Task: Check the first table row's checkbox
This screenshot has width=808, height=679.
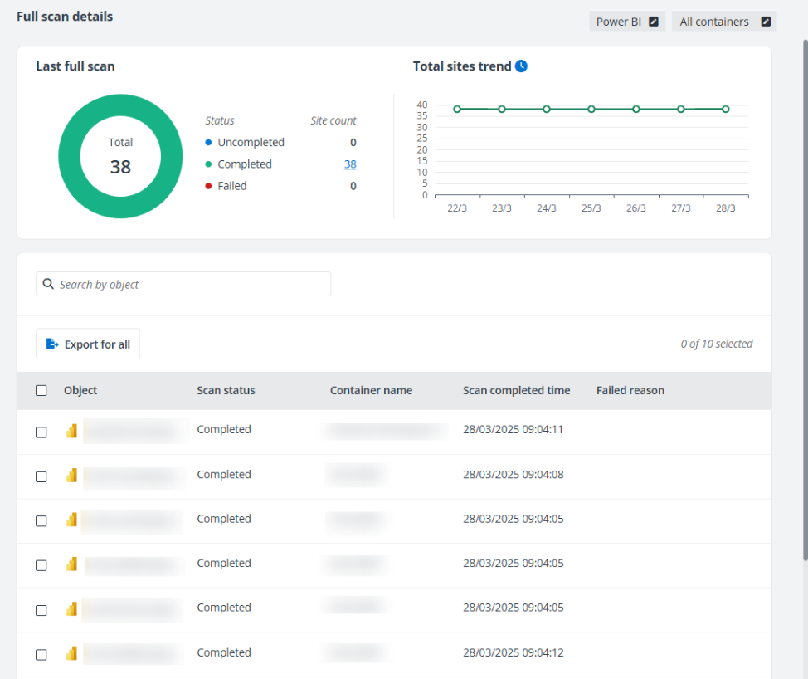Action: [x=41, y=432]
